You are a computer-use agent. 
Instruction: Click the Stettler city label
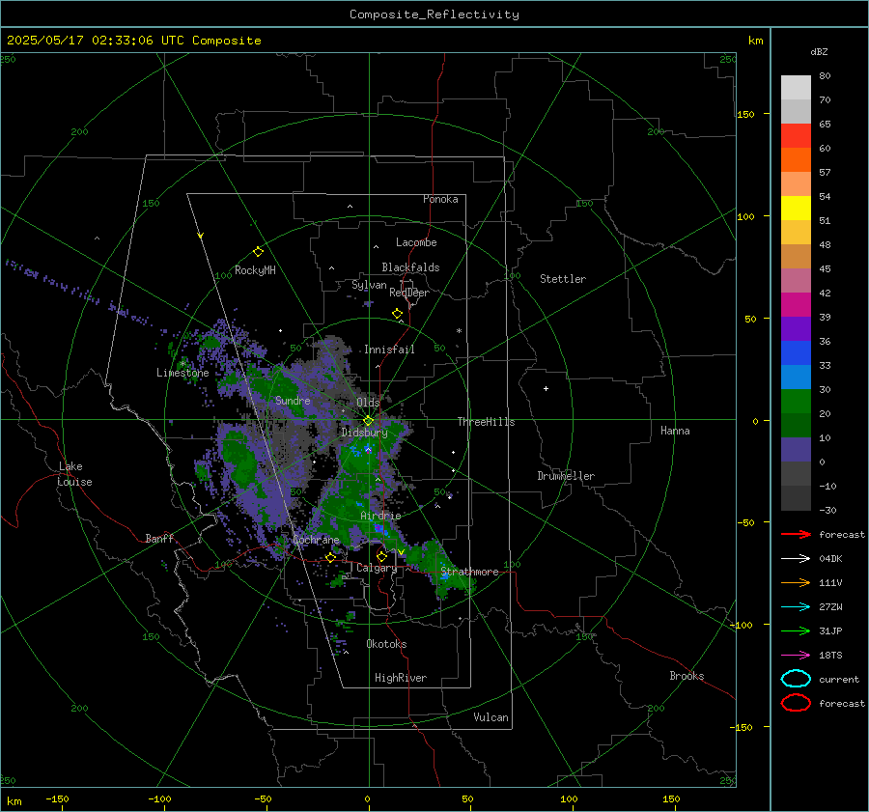pos(563,279)
